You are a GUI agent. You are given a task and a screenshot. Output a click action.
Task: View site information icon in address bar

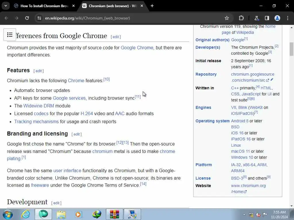(x=39, y=18)
